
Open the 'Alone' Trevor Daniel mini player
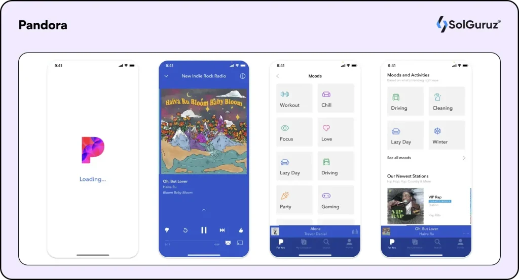(x=315, y=231)
